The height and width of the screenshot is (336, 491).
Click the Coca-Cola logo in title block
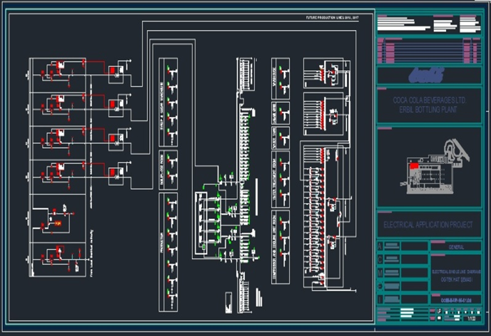[427, 75]
